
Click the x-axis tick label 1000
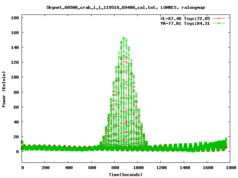(138, 168)
